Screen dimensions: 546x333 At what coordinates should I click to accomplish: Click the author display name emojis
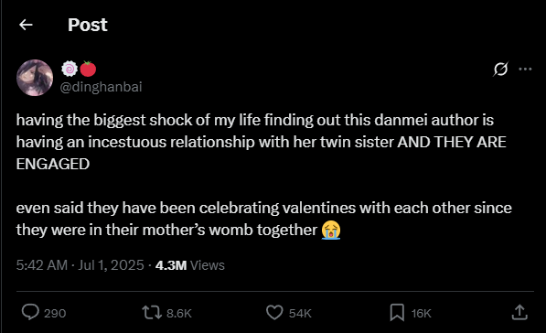point(79,69)
